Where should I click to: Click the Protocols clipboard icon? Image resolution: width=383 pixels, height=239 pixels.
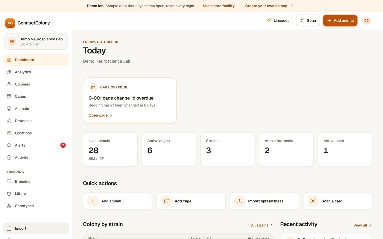(x=9, y=121)
